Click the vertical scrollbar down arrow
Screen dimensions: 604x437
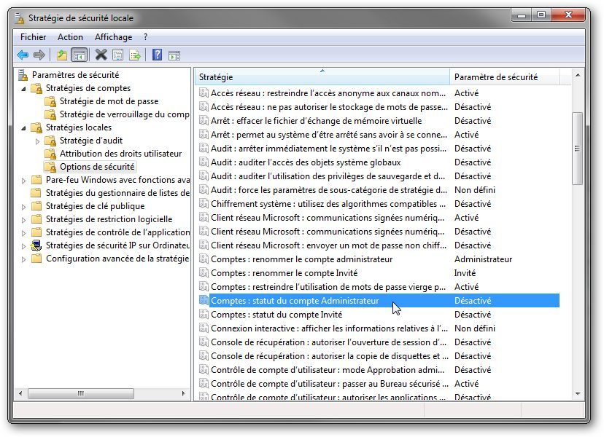pyautogui.click(x=577, y=395)
